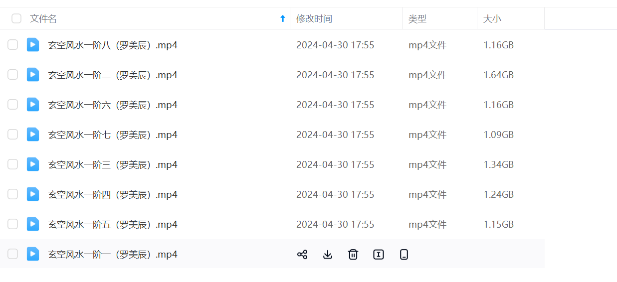Click the video icon beside 玄空风水一阶八
The image size is (617, 282).
[33, 45]
